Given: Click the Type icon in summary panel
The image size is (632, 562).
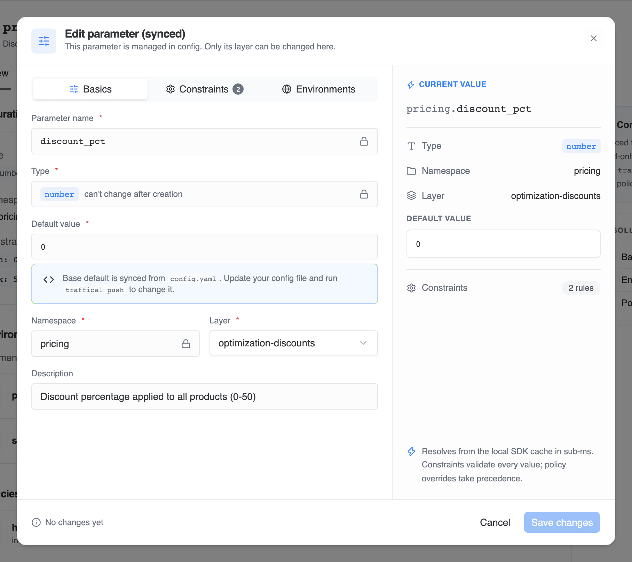Looking at the screenshot, I should (x=411, y=146).
